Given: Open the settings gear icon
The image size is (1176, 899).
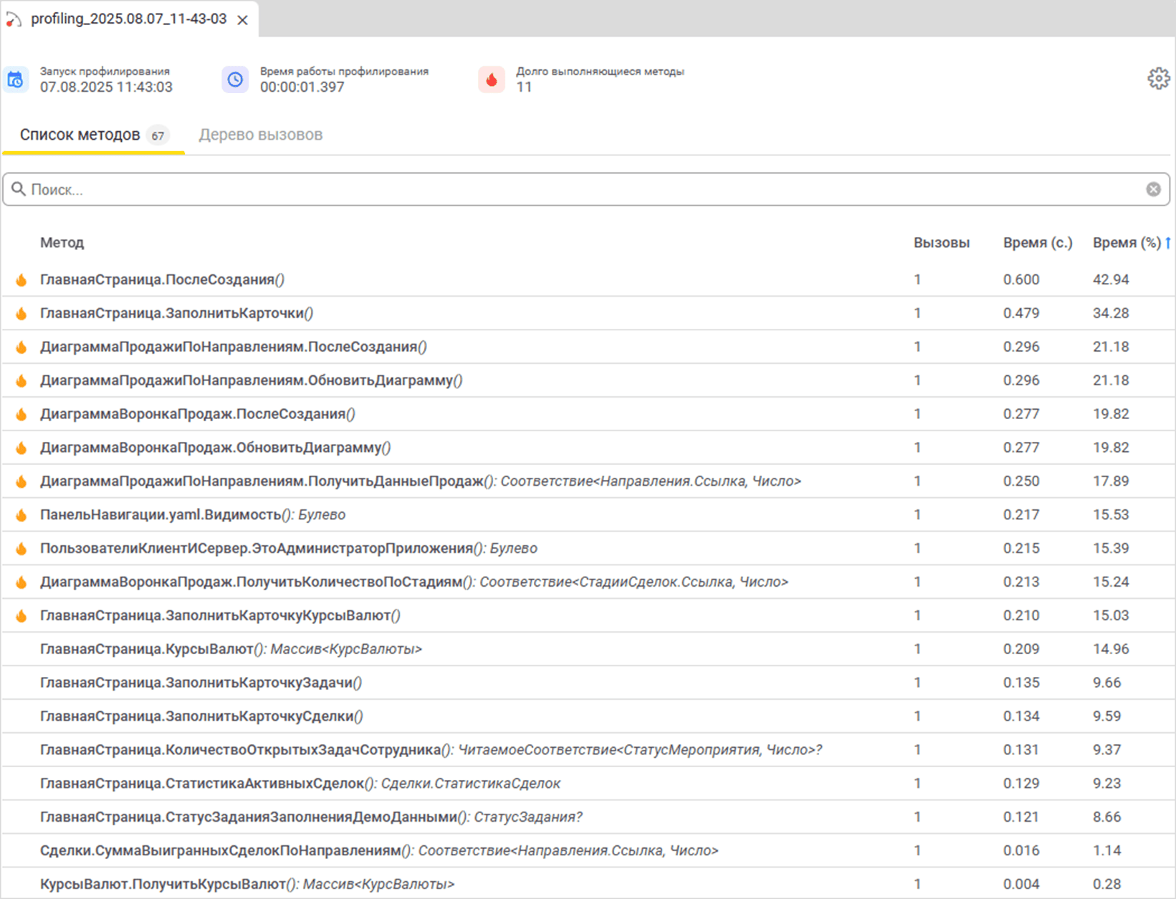Looking at the screenshot, I should coord(1158,79).
